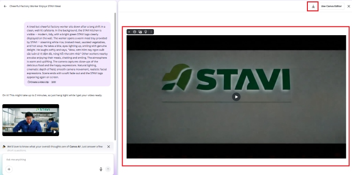Close the video preview panel with the top X
This screenshot has width=352, height=175.
(349, 6)
